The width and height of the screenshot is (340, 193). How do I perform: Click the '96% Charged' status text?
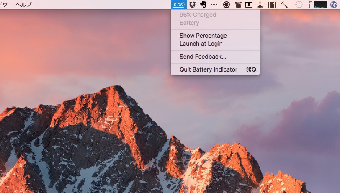tap(198, 15)
